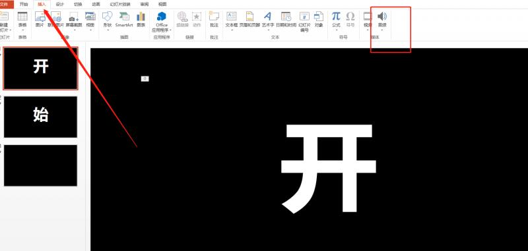
Task: Open the File (文件) tab
Action: pyautogui.click(x=6, y=5)
